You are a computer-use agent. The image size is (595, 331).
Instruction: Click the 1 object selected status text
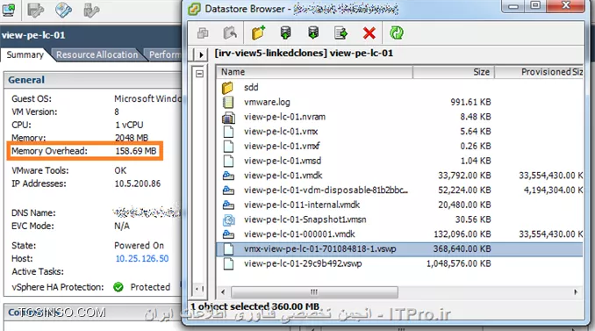[255, 306]
